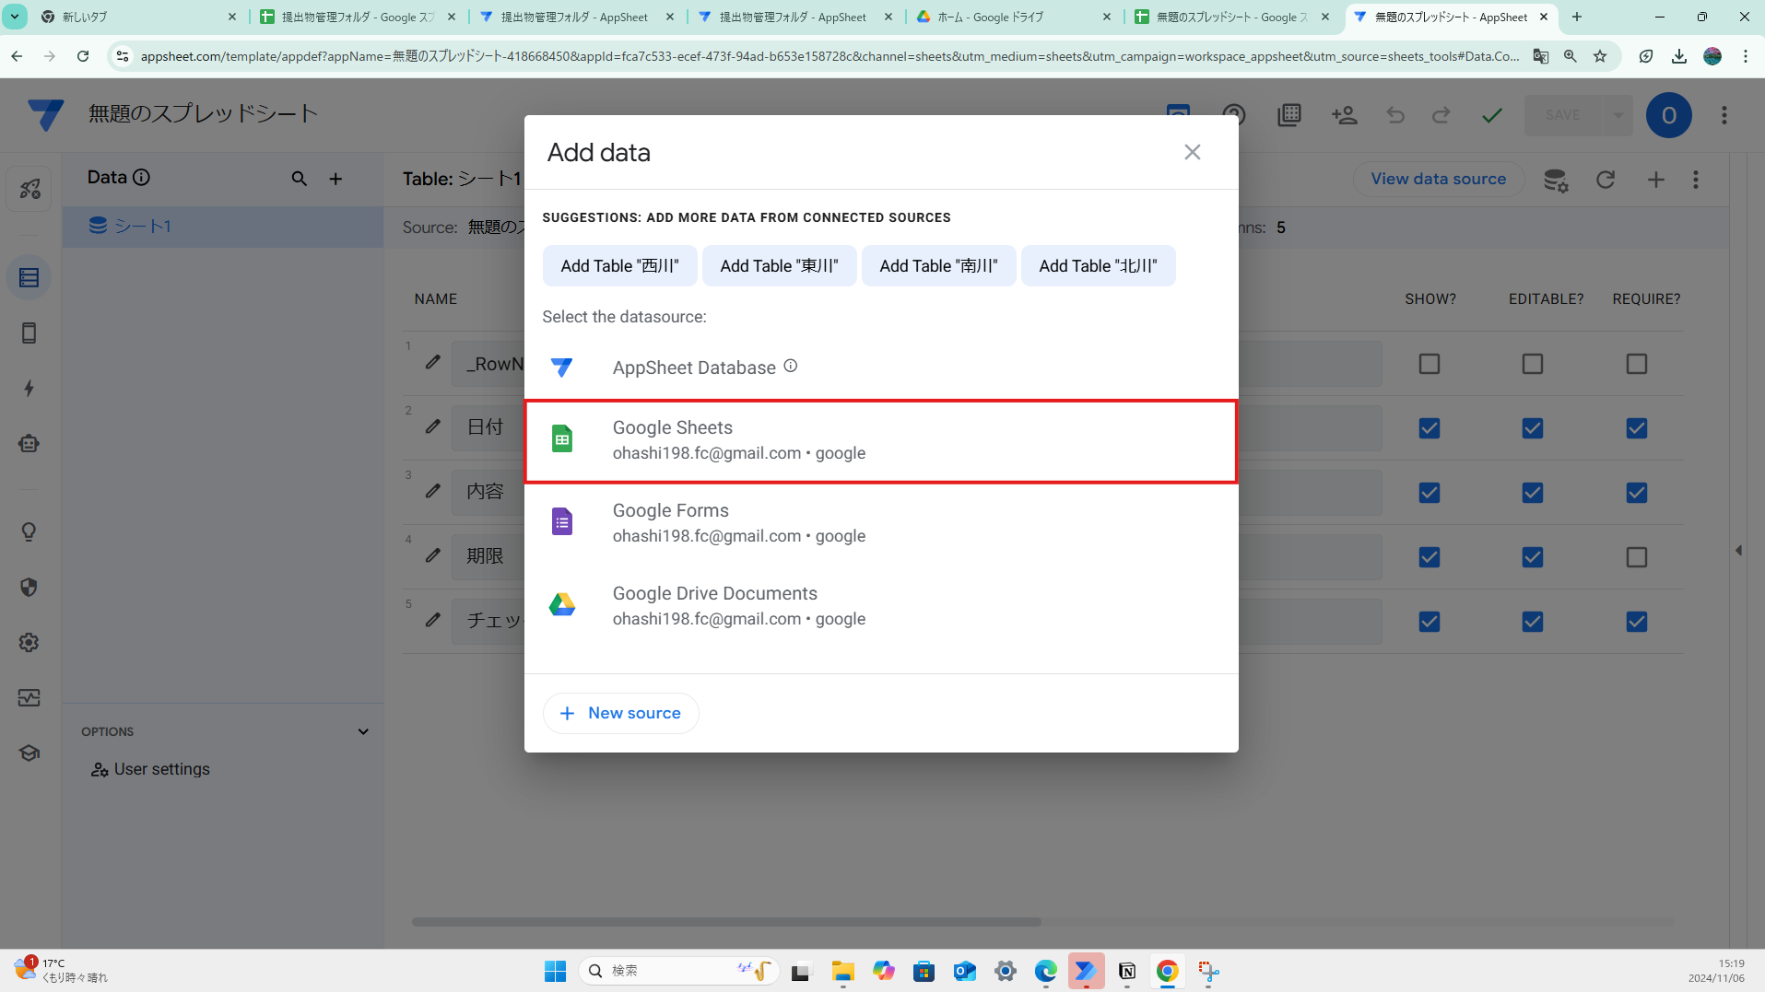Open account avatar O
This screenshot has width=1765, height=992.
pyautogui.click(x=1668, y=115)
